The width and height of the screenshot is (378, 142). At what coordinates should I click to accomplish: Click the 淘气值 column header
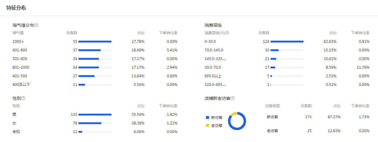tap(18, 33)
